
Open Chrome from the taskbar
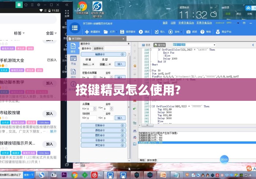[75, 175]
